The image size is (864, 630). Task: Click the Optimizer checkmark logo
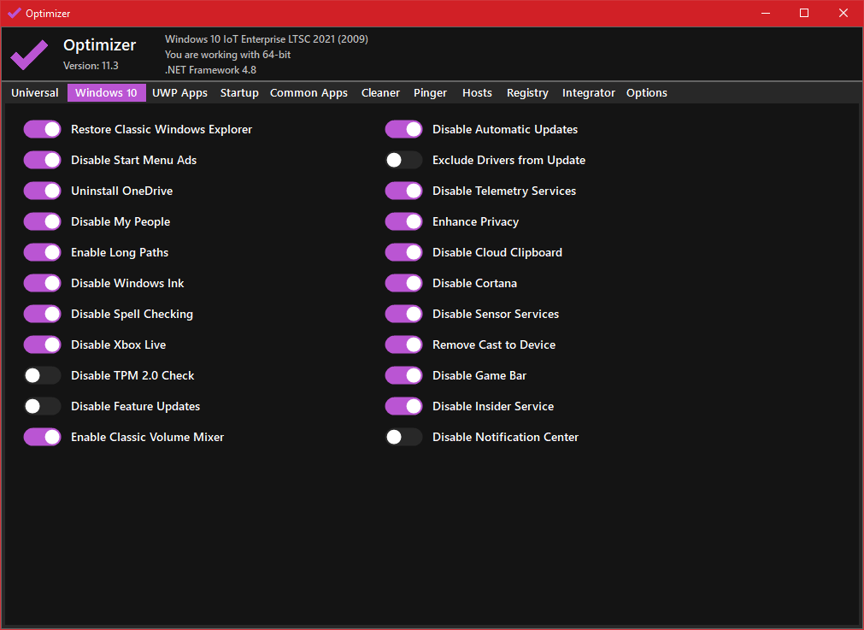tap(29, 54)
